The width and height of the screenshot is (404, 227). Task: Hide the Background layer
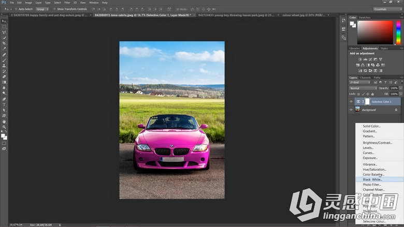pyautogui.click(x=351, y=110)
